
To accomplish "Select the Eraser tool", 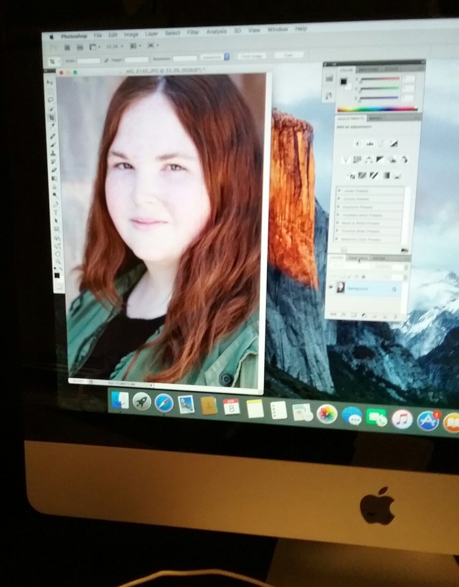I will 54,170.
